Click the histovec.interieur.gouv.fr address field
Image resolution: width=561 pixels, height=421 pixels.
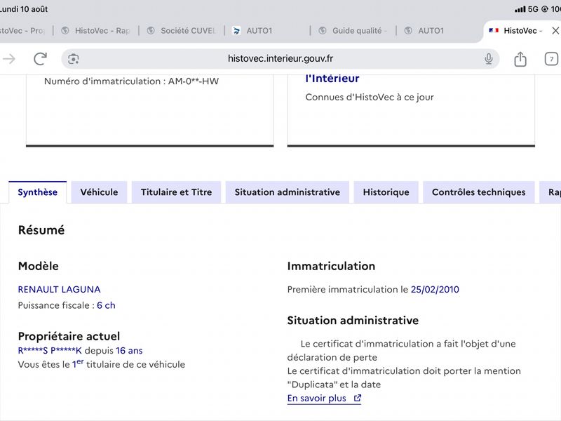tap(280, 59)
